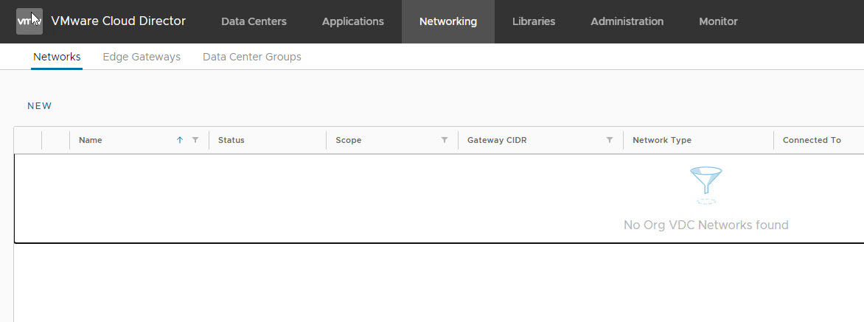
Task: Open the Gateway CIDR column filter icon
Action: [610, 140]
